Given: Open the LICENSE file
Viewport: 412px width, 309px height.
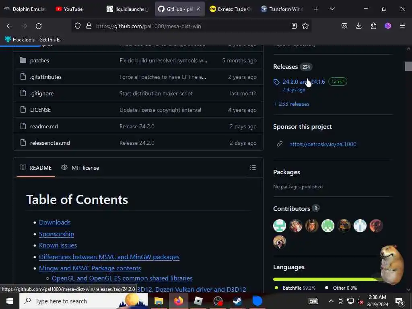Looking at the screenshot, I should pyautogui.click(x=41, y=110).
